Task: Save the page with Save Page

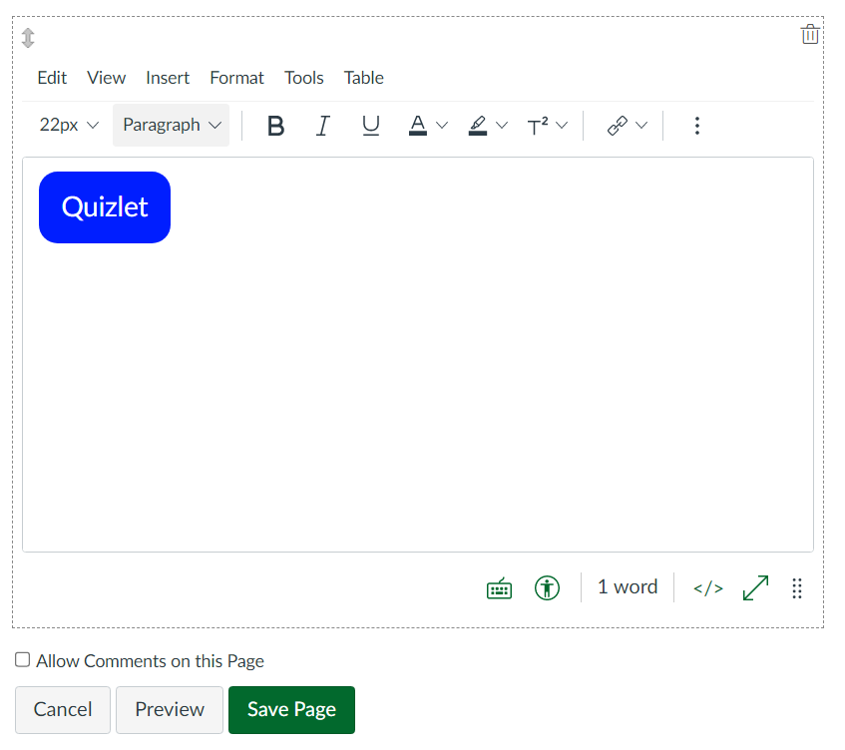Action: [x=291, y=709]
